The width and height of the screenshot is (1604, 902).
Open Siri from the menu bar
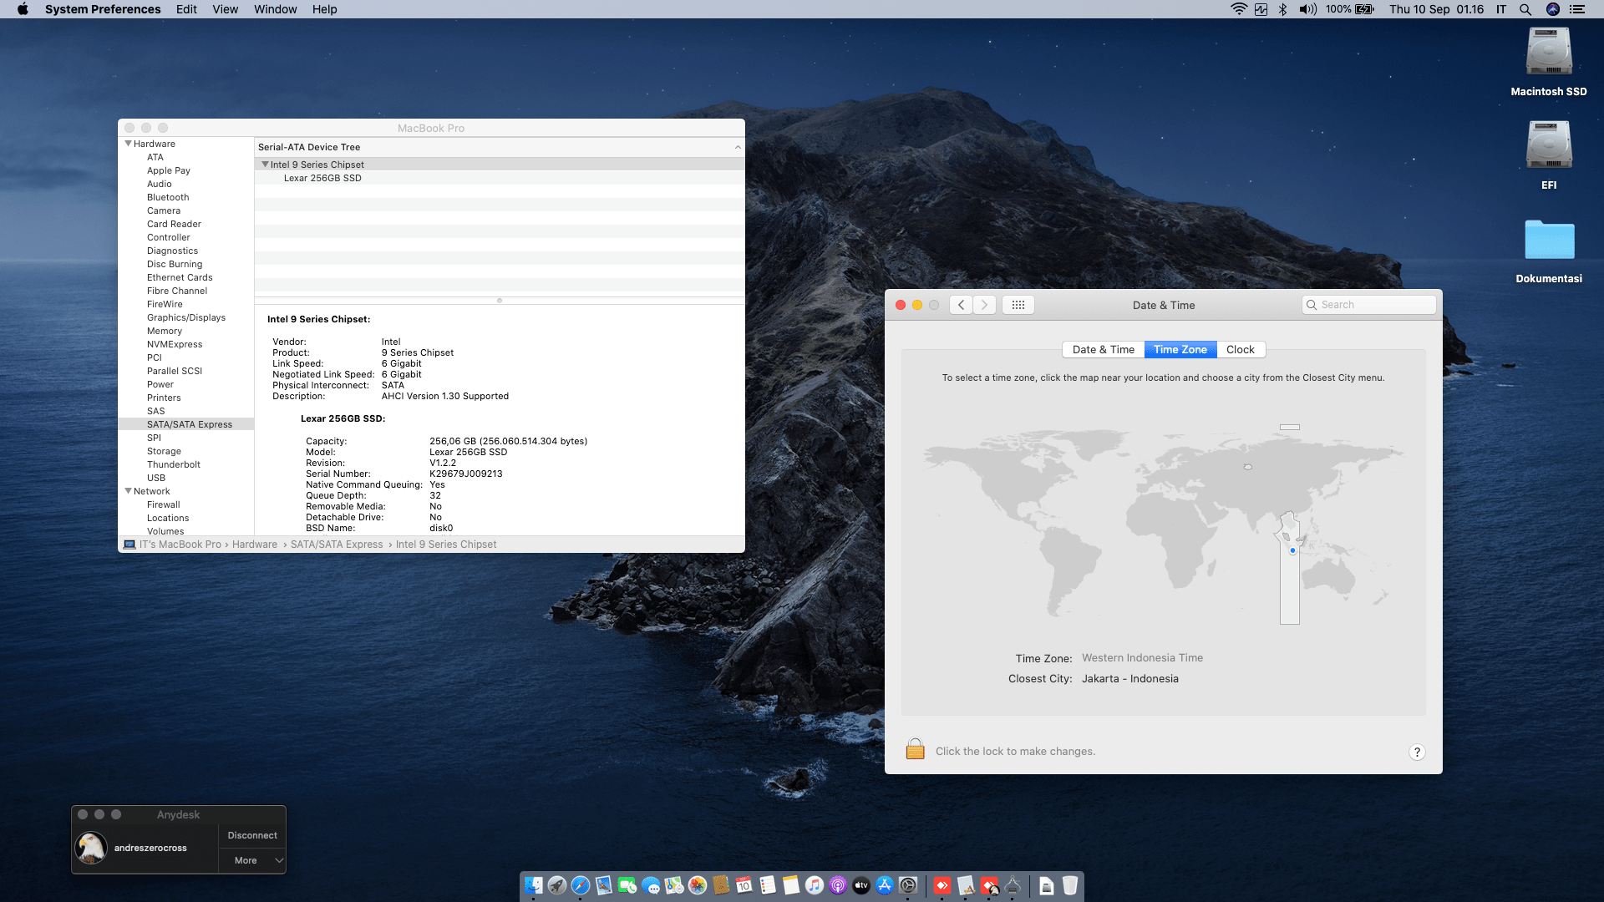[x=1552, y=9]
